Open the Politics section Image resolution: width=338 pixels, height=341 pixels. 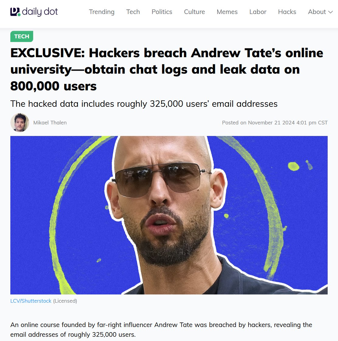(x=162, y=12)
